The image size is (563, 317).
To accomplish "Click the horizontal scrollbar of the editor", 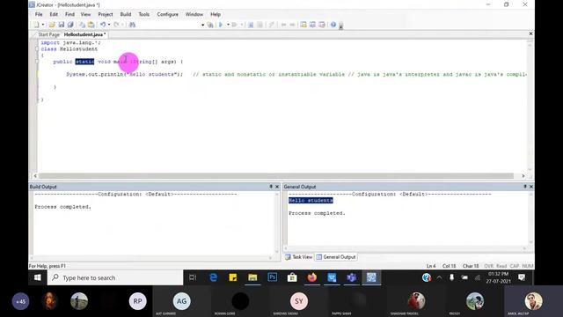I will coord(276,176).
